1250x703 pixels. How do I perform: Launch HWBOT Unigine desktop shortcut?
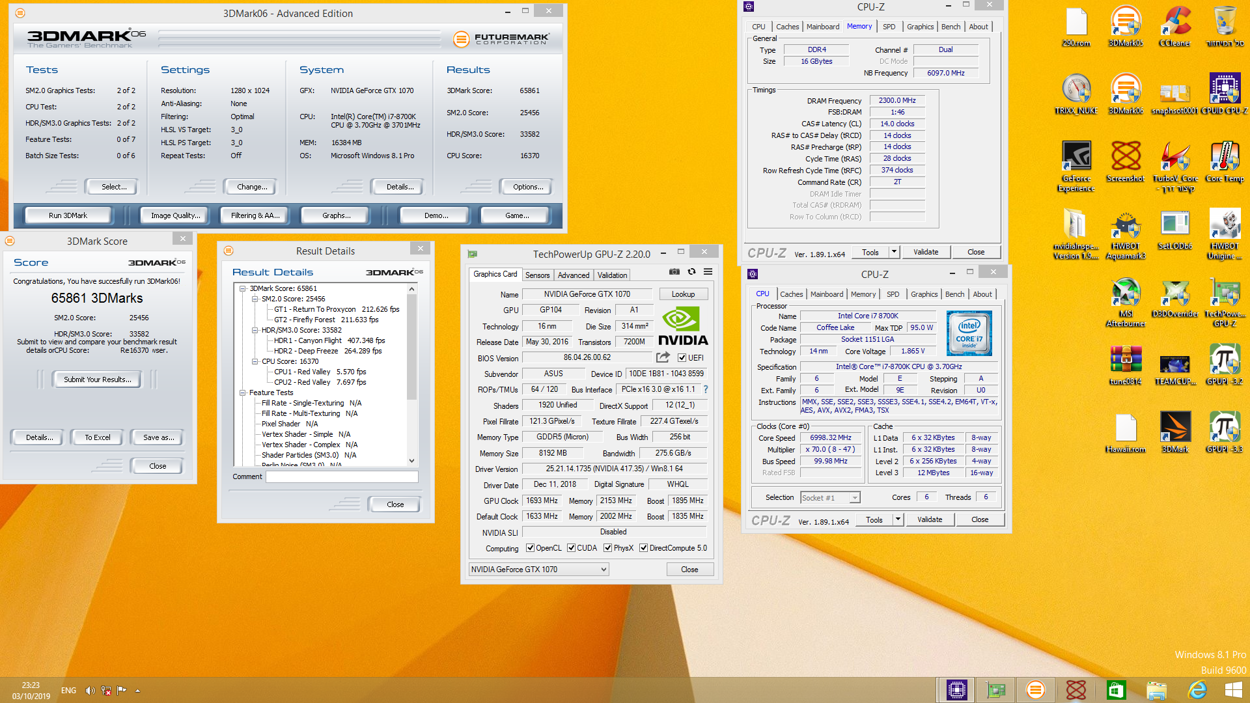(1225, 234)
